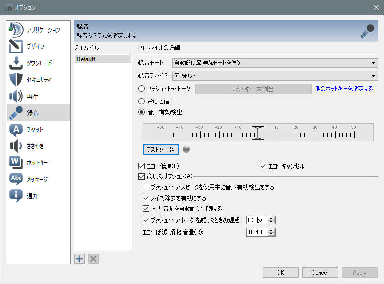Open the 録音デバイス dropdown

pos(275,76)
